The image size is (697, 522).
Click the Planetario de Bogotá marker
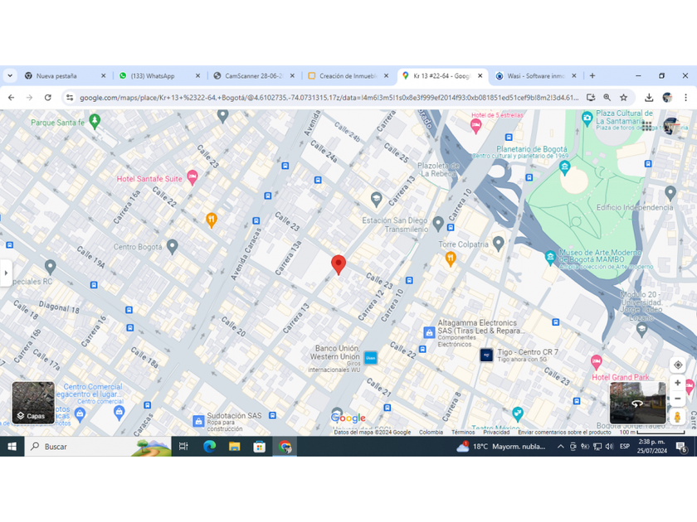(564, 167)
